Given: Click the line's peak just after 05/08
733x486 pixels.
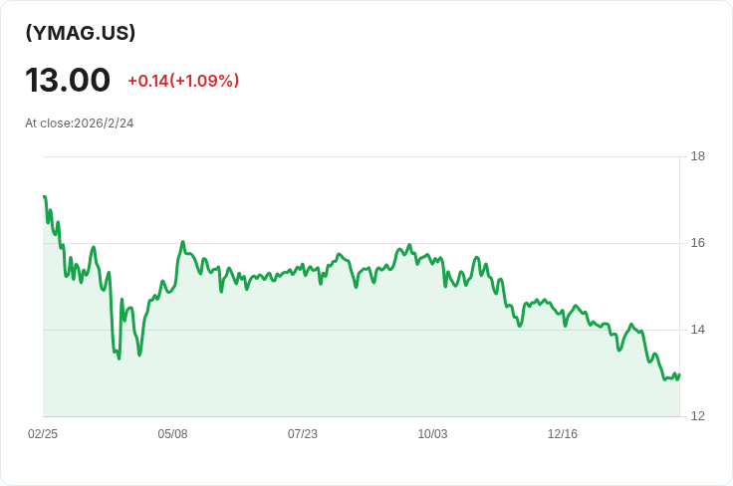Looking at the screenshot, I should 183,242.
